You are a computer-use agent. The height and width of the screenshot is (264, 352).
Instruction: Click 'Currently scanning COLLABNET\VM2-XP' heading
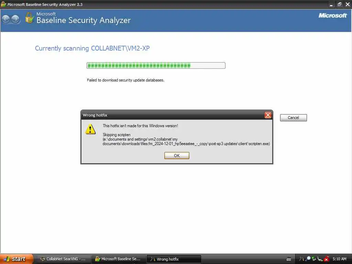[92, 48]
